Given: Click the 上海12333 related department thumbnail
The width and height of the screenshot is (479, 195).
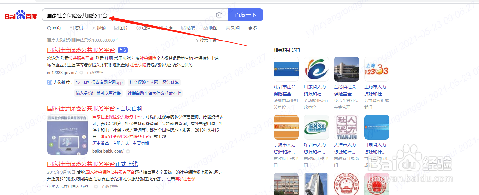Looking at the screenshot, I should pos(376,69).
